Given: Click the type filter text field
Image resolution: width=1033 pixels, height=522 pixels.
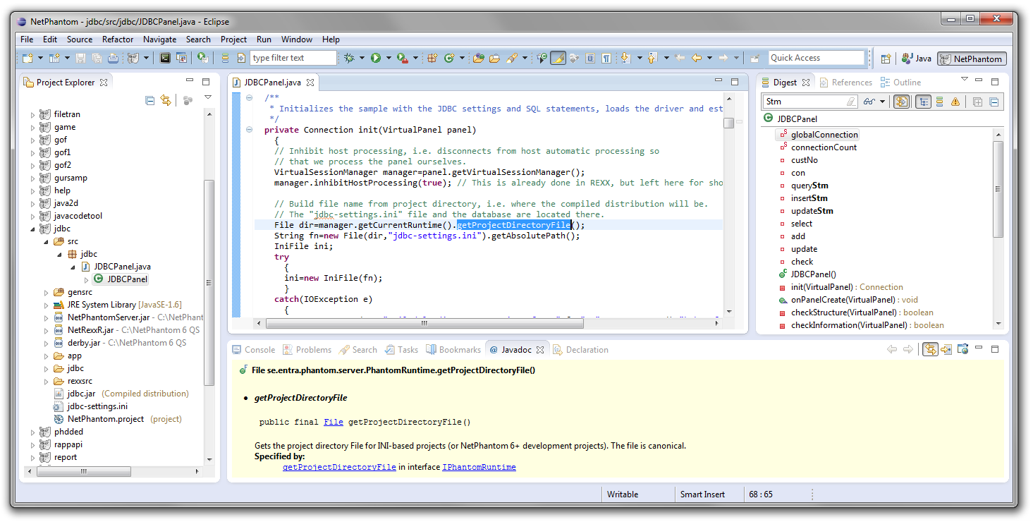Looking at the screenshot, I should (294, 58).
